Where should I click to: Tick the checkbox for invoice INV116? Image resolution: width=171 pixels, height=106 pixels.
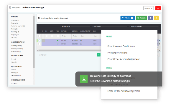click(39, 41)
